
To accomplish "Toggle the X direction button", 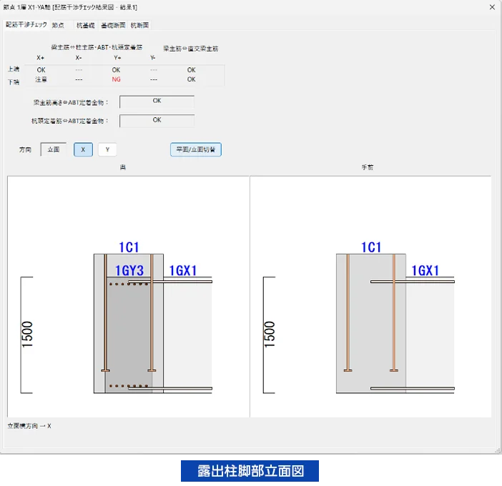I will pos(83,150).
